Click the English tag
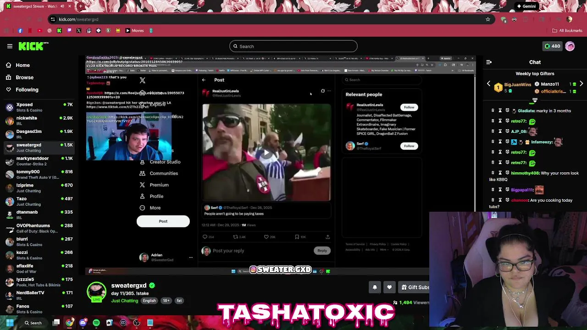Viewport: 587px width, 330px height. point(149,301)
